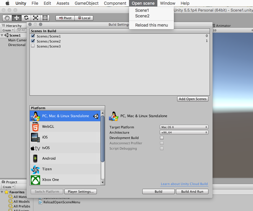This screenshot has width=253, height=211.
Task: Click the Android phone icon
Action: point(35,158)
